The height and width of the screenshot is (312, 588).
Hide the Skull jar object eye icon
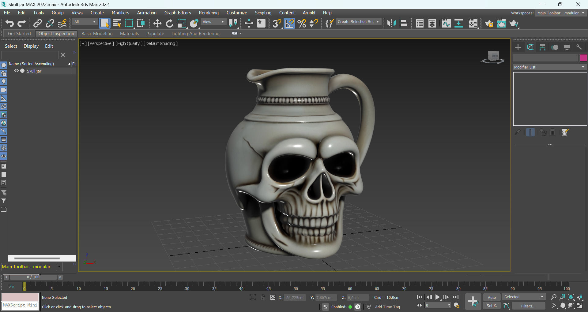coord(17,71)
